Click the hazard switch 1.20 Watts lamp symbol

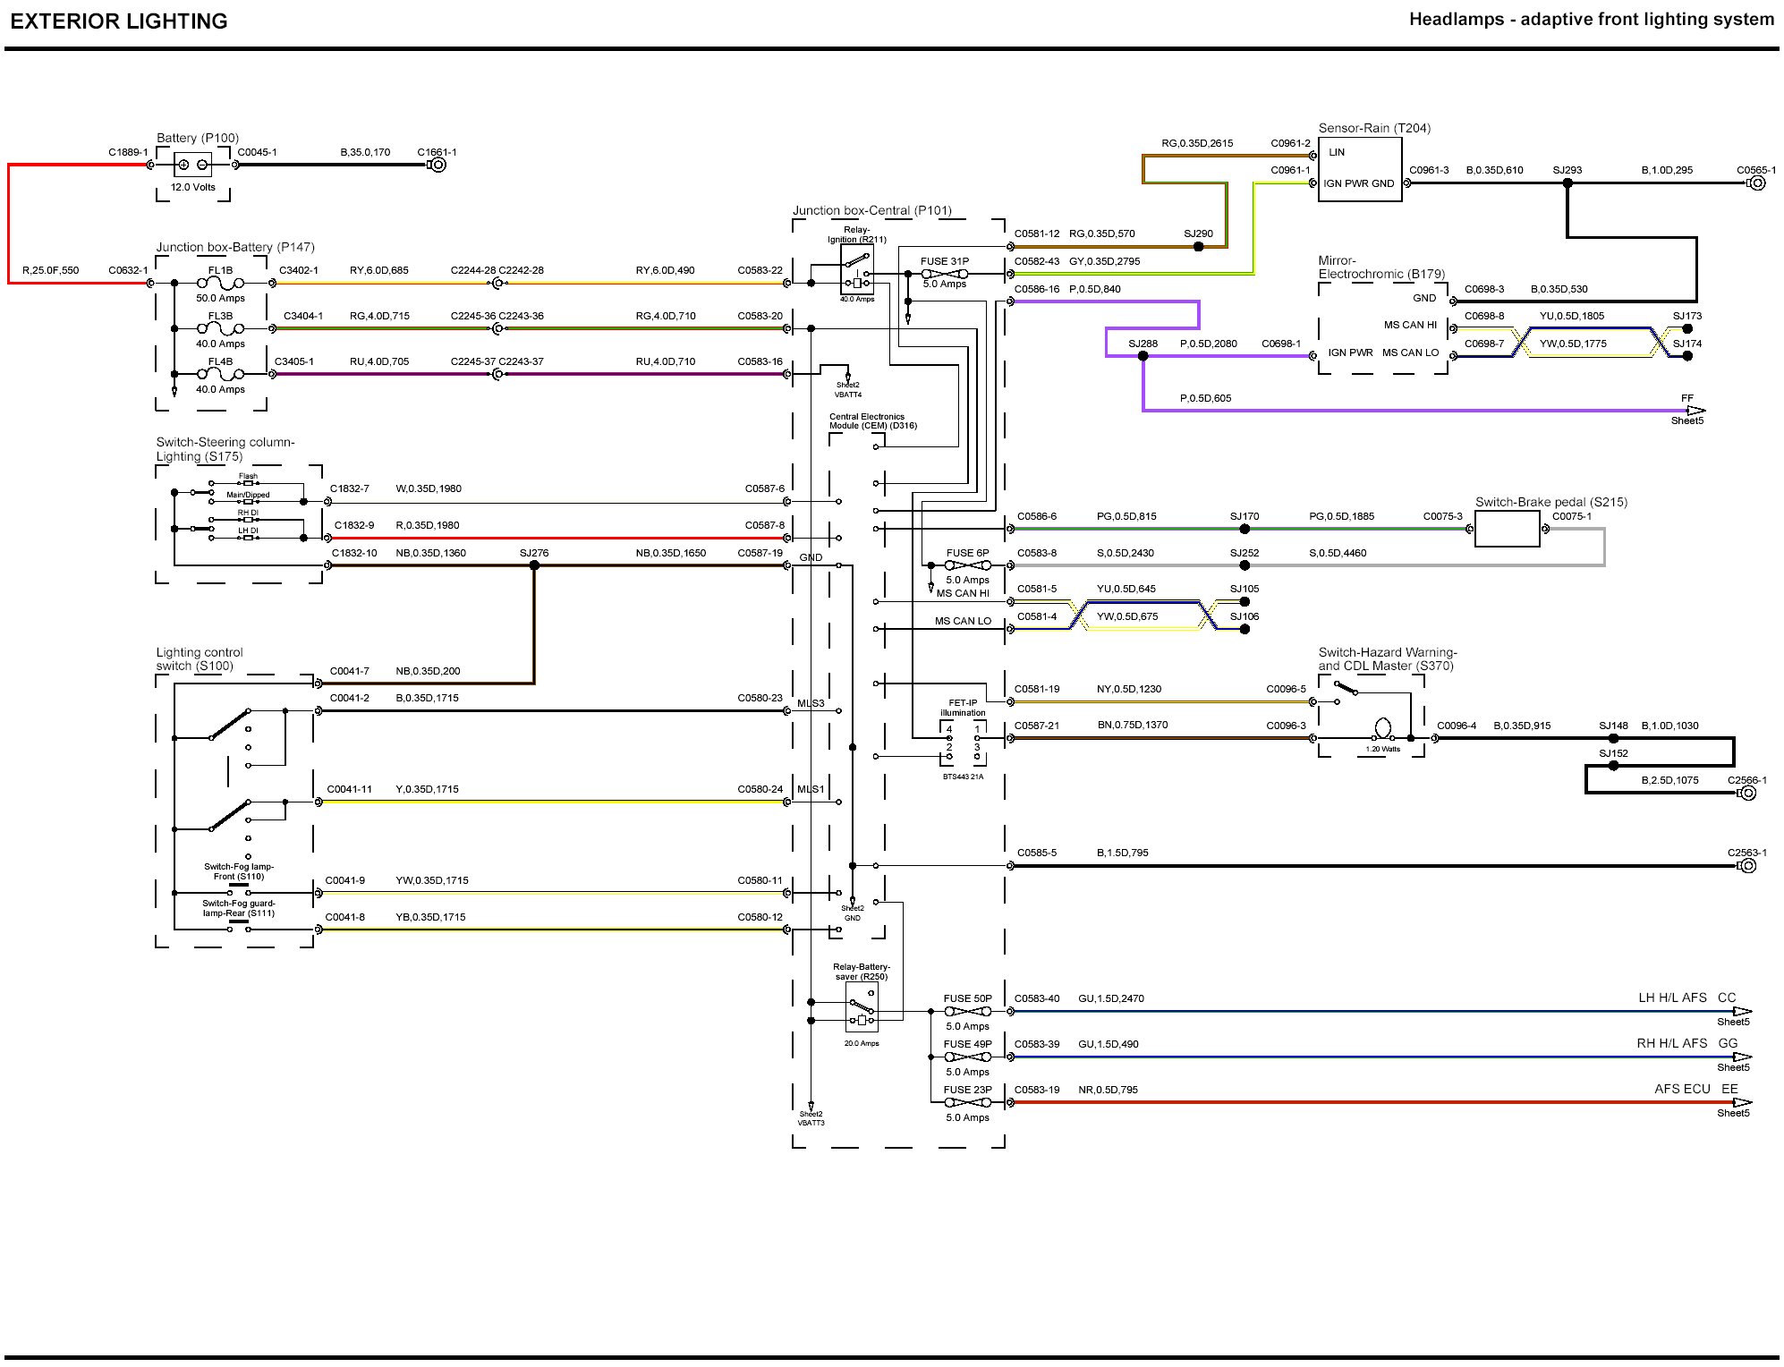click(x=1382, y=726)
